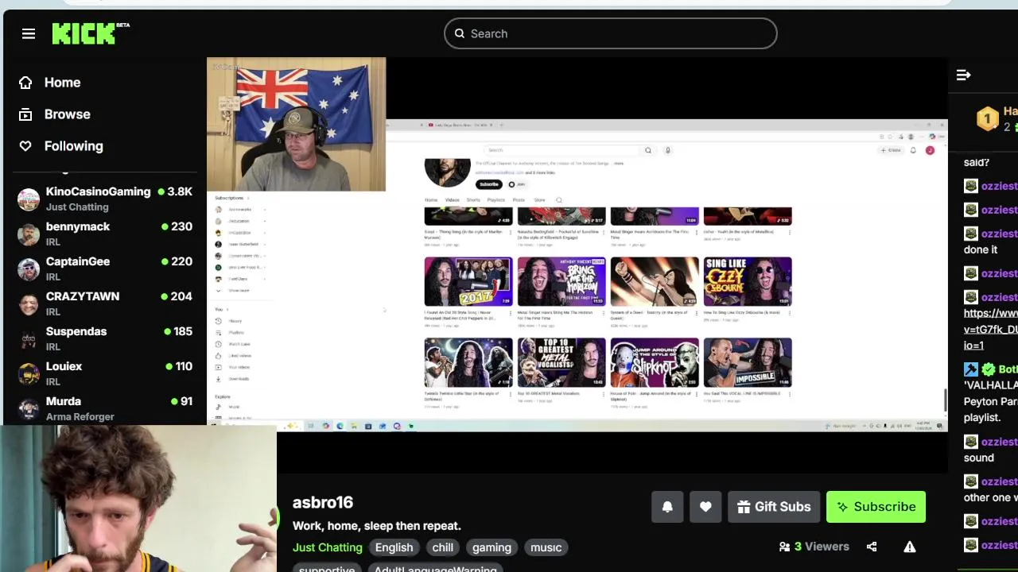The width and height of the screenshot is (1018, 572).
Task: Open the KinoCasinoGaming channel
Action: 105,199
